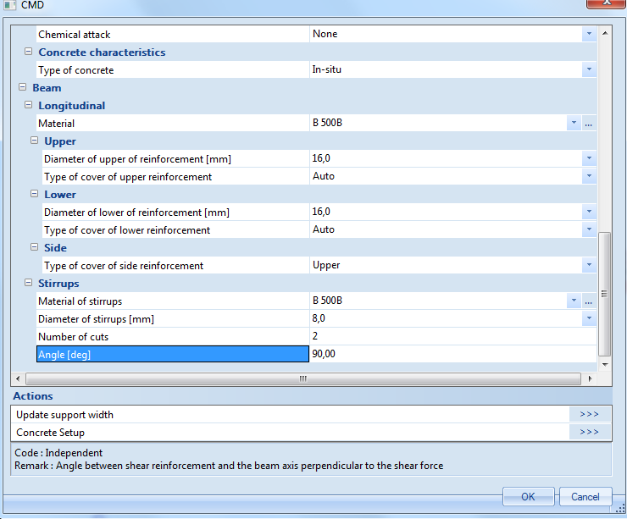Screen dimensions: 627x519
Task: Open browse button for Material of stirrups
Action: (588, 301)
